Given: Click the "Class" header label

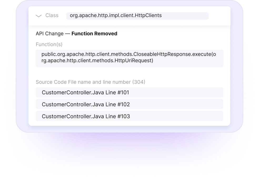Looking at the screenshot, I should (x=52, y=16).
